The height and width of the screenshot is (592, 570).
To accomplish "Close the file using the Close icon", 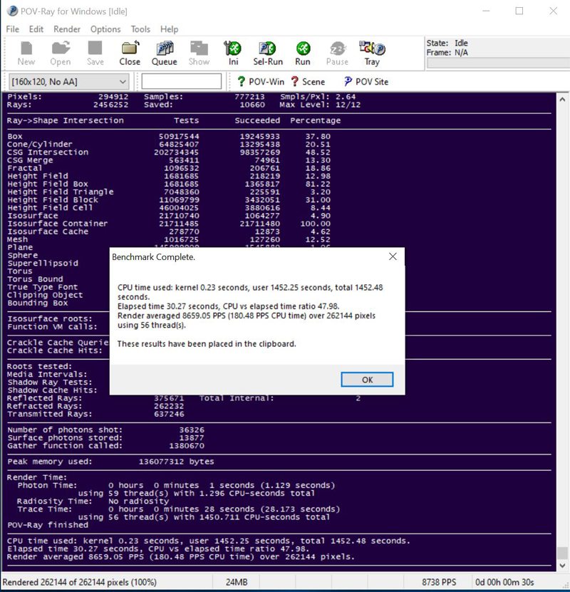I will coord(130,53).
